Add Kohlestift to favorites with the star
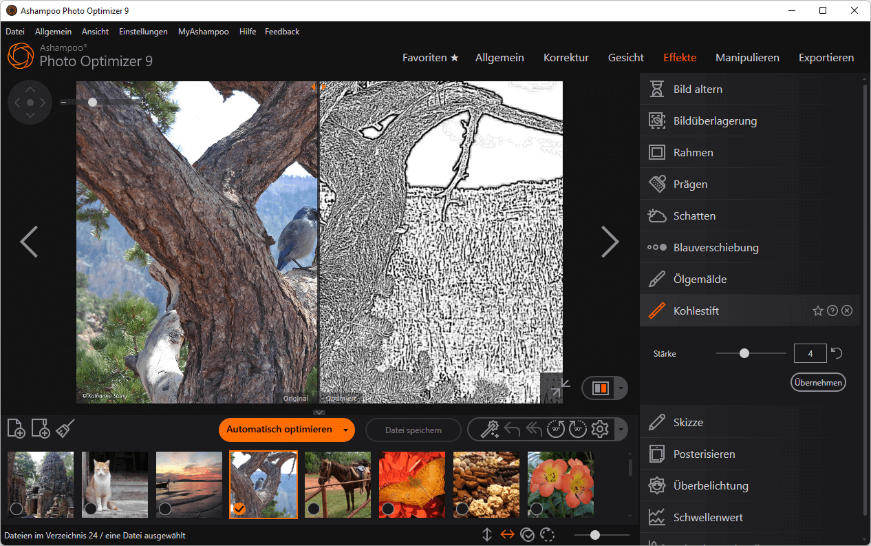Image resolution: width=871 pixels, height=546 pixels. click(817, 311)
